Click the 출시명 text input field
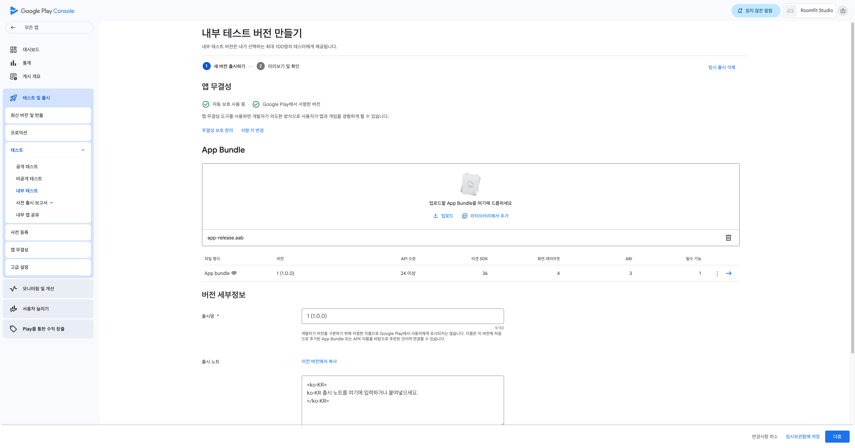This screenshot has height=448, width=855. [x=402, y=316]
